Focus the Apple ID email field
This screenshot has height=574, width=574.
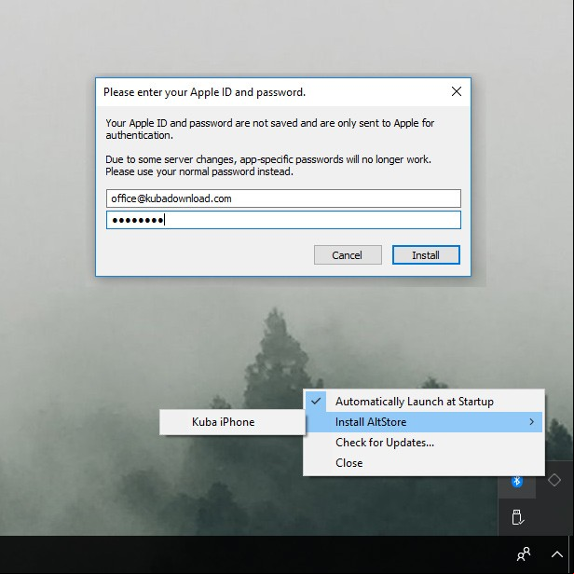(283, 198)
